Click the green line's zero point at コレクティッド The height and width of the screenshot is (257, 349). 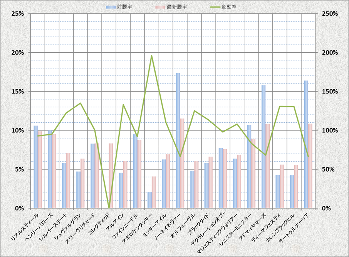pyautogui.click(x=109, y=208)
